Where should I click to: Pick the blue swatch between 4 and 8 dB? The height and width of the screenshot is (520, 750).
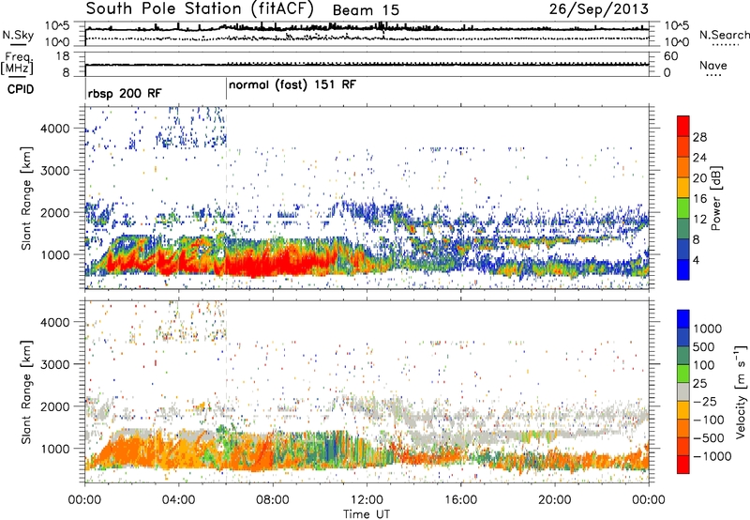pos(683,249)
